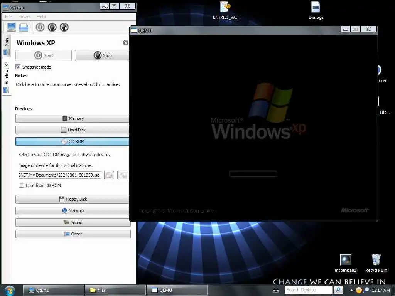The width and height of the screenshot is (395, 296).
Task: Show hidden system tray icons arrow
Action: (x=352, y=290)
